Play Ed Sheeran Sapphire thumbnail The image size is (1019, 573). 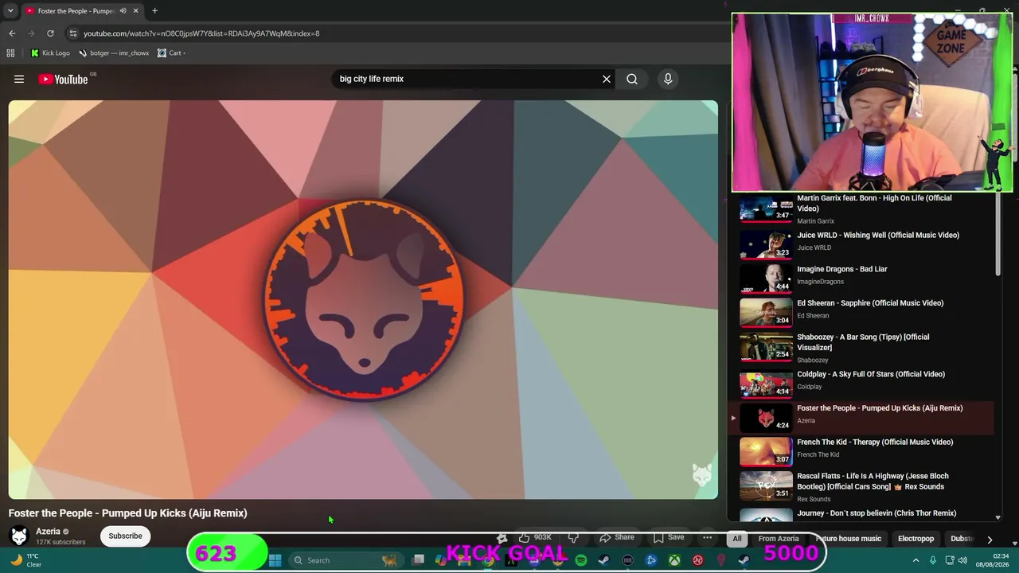pyautogui.click(x=766, y=311)
